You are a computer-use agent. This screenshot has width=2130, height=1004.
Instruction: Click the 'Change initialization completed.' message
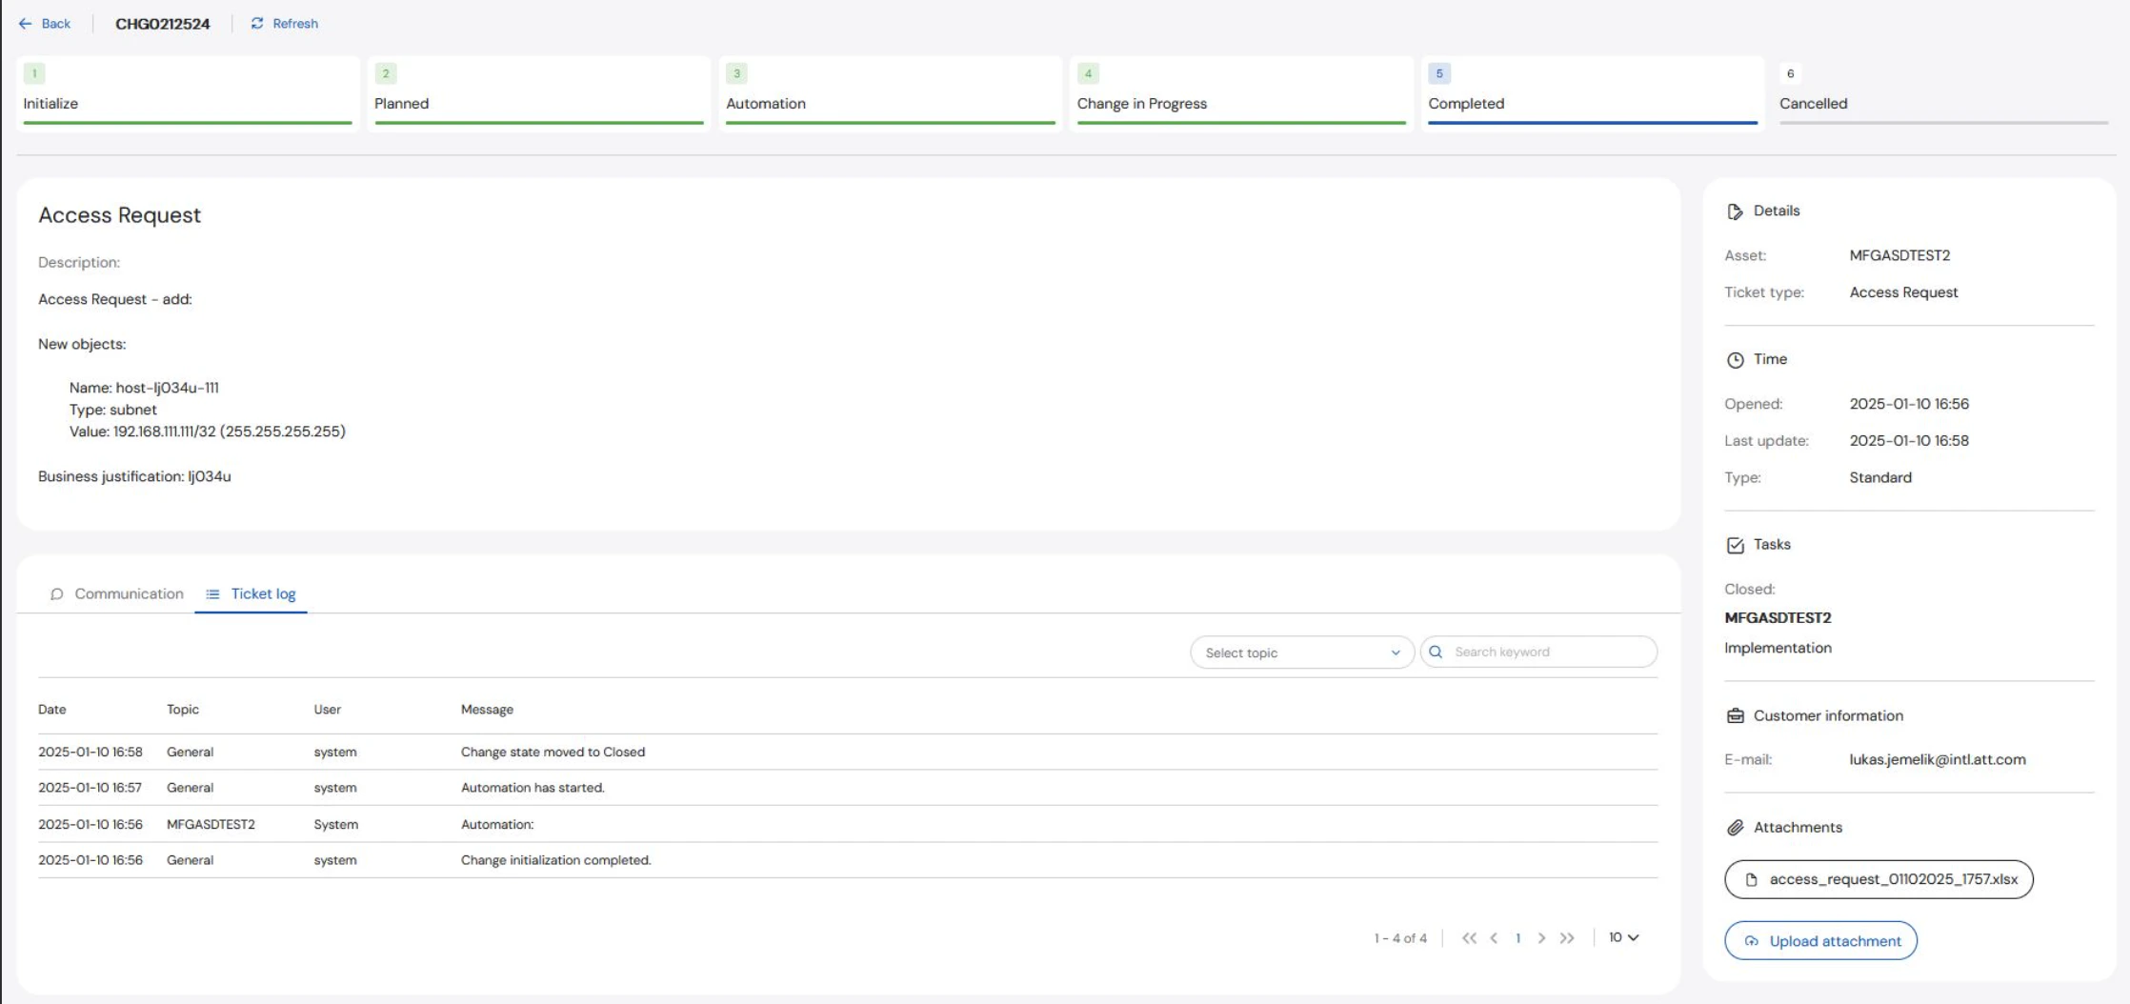(x=556, y=860)
